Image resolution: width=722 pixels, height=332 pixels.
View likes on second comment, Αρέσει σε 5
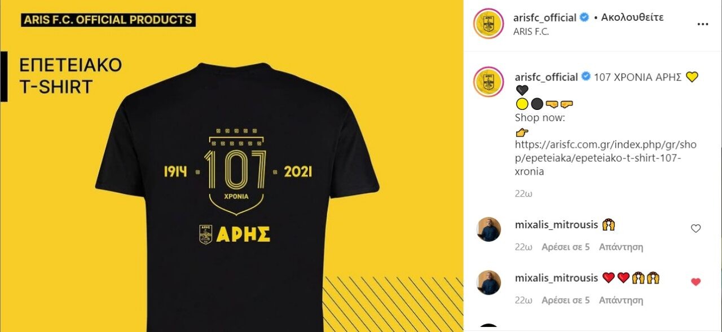(566, 300)
